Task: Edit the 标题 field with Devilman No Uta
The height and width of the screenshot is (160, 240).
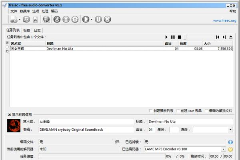Action: pyautogui.click(x=190, y=122)
